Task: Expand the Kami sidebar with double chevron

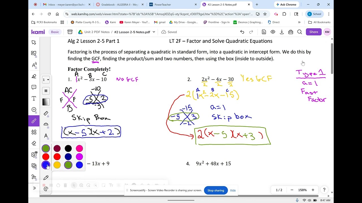Action: (x=34, y=188)
